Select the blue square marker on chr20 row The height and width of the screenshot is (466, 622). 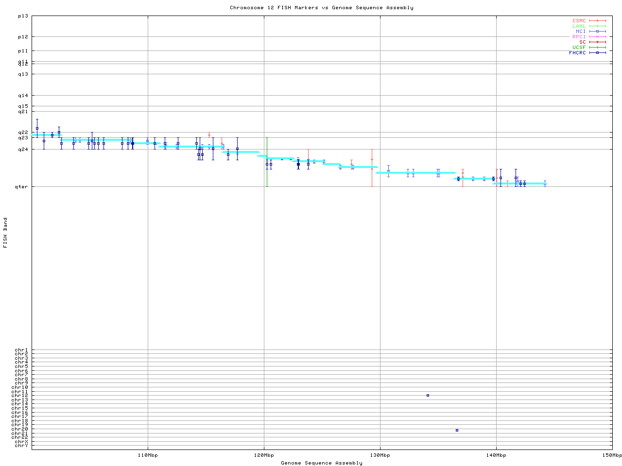[x=457, y=430]
